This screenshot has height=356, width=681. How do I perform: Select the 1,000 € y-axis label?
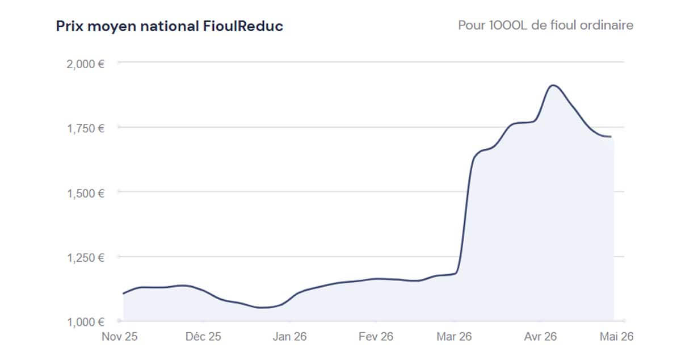85,322
